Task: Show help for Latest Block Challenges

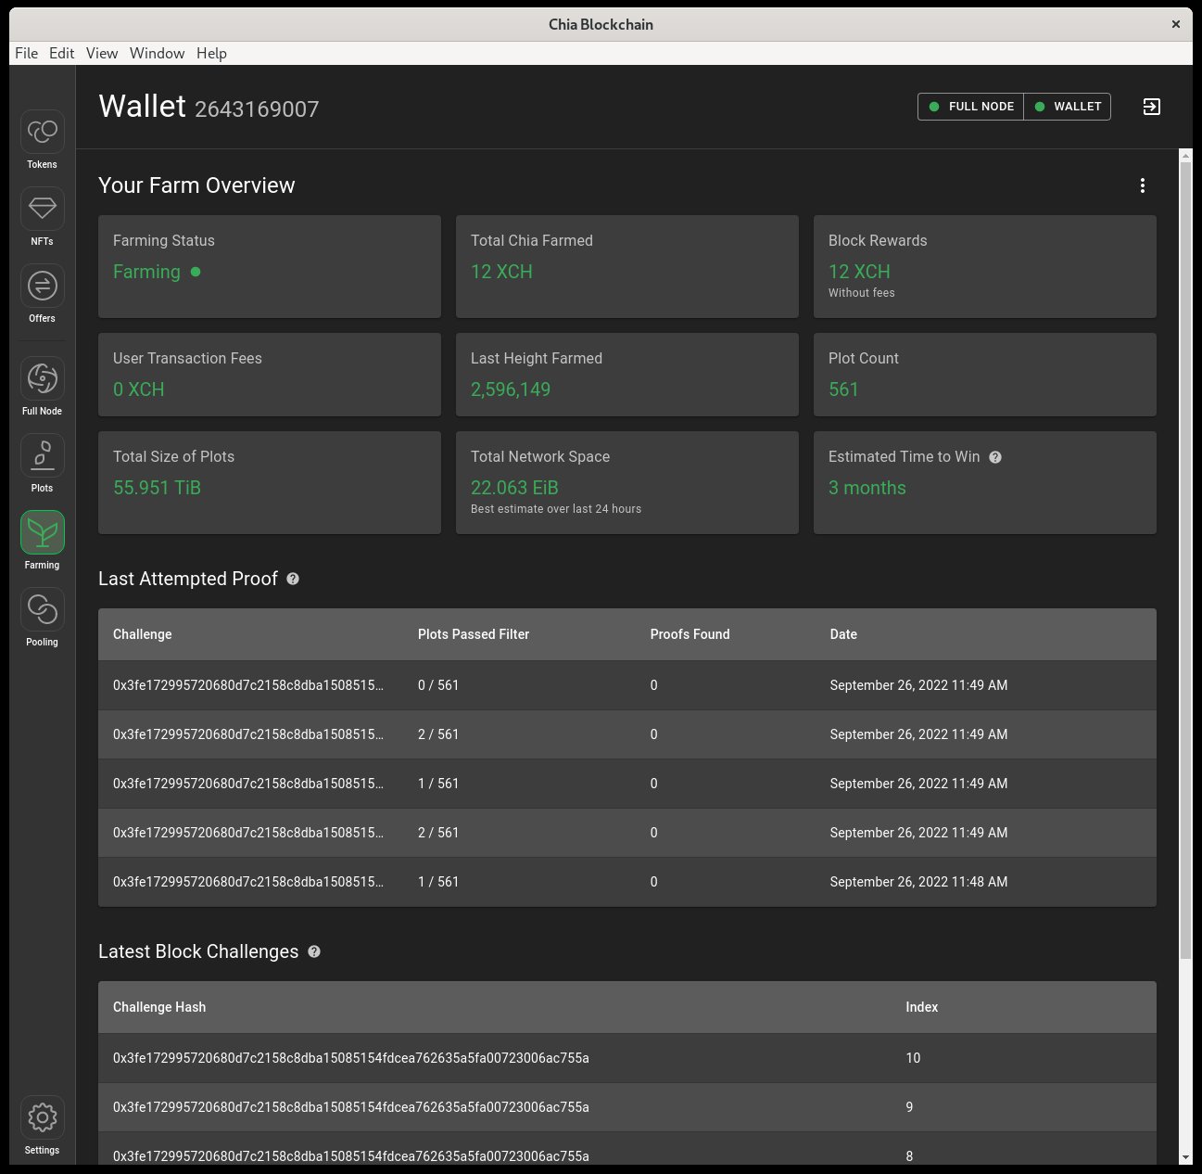Action: tap(314, 951)
